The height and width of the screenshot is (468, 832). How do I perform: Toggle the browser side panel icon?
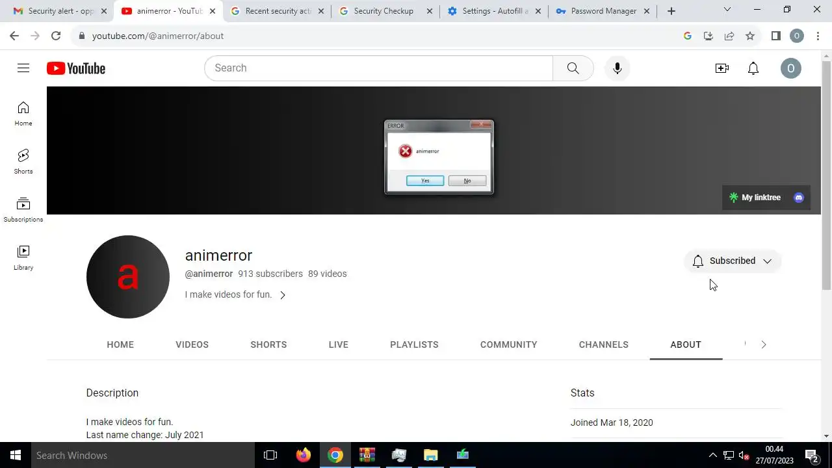(776, 36)
